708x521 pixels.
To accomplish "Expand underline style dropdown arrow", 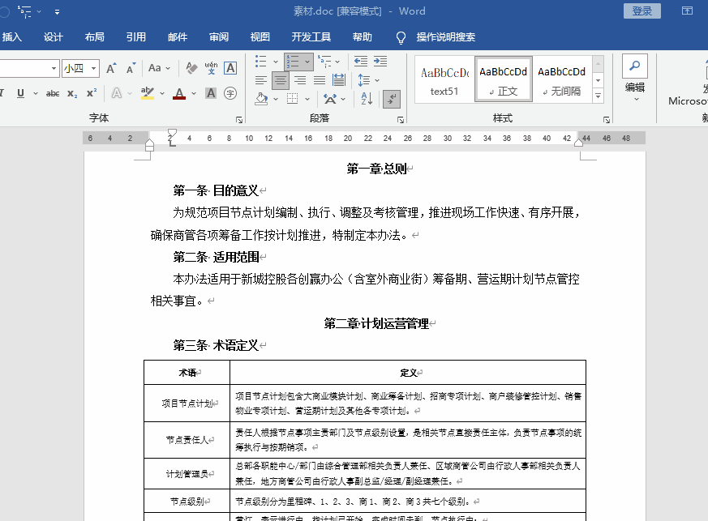I will (x=35, y=93).
